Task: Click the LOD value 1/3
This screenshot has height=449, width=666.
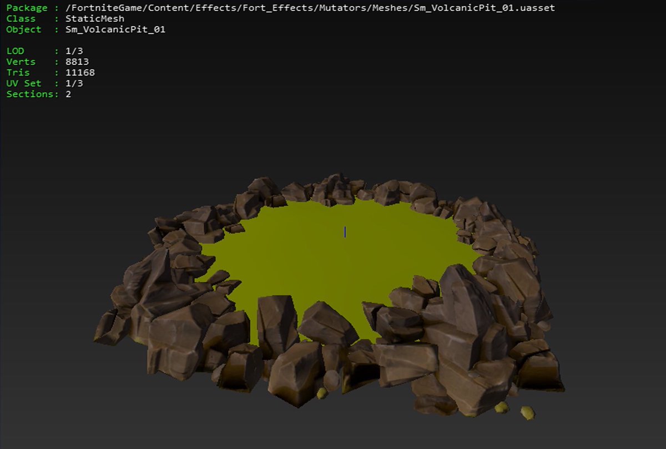Action: tap(74, 51)
